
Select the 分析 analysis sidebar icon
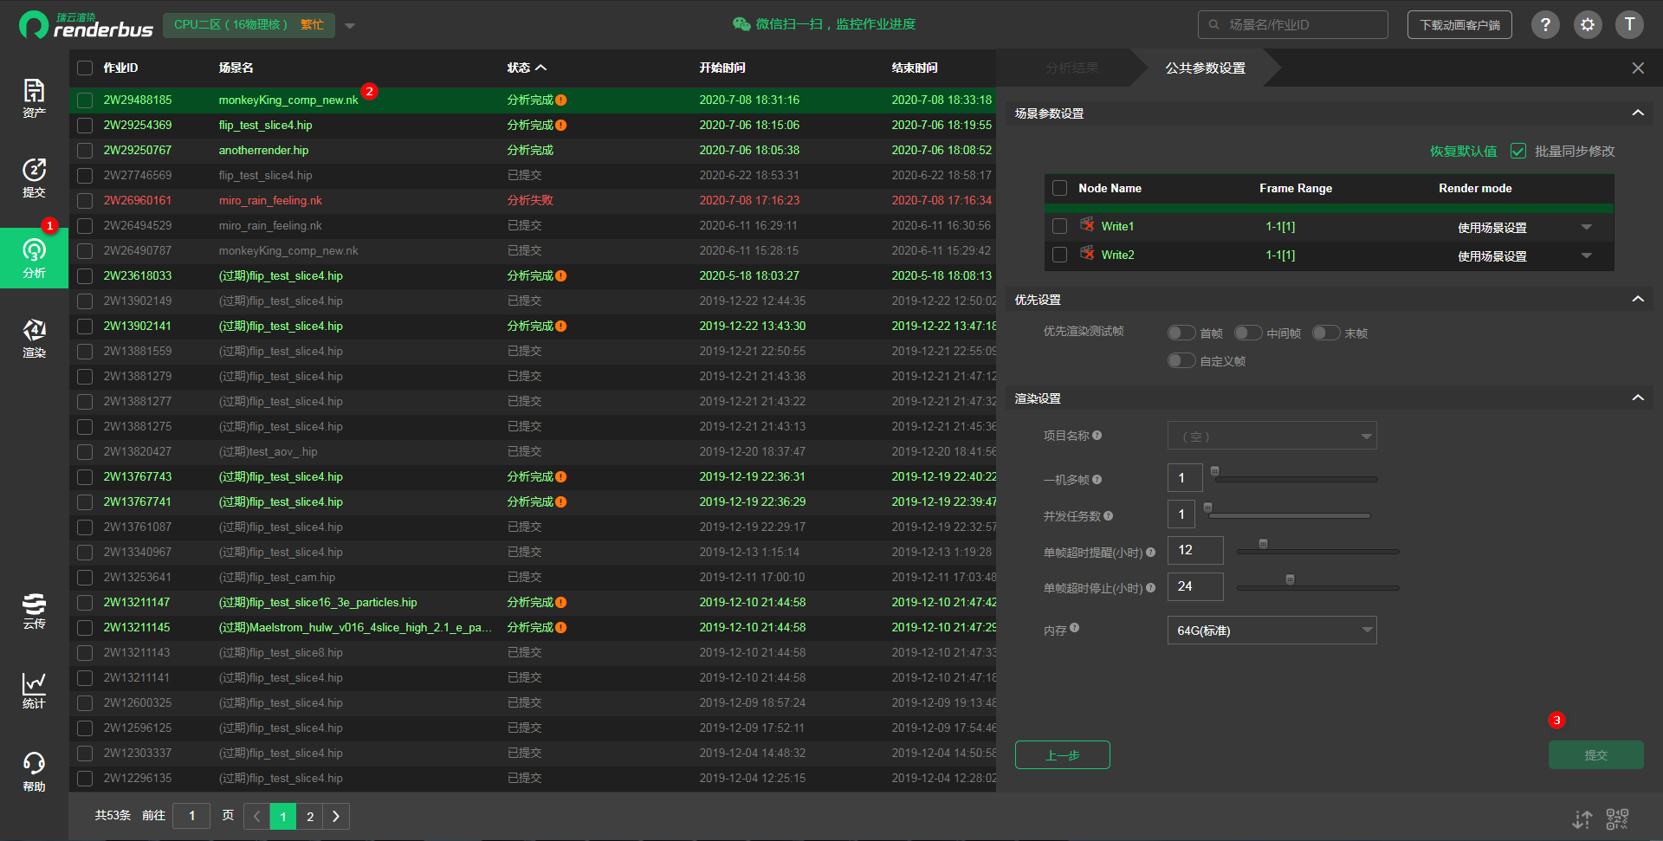pyautogui.click(x=34, y=258)
